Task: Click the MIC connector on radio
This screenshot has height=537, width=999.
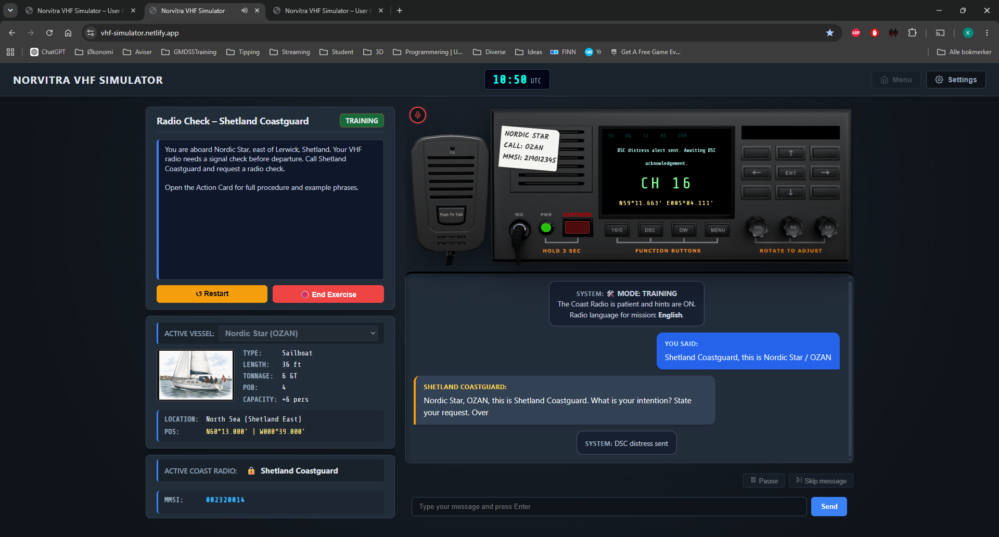Action: click(519, 229)
